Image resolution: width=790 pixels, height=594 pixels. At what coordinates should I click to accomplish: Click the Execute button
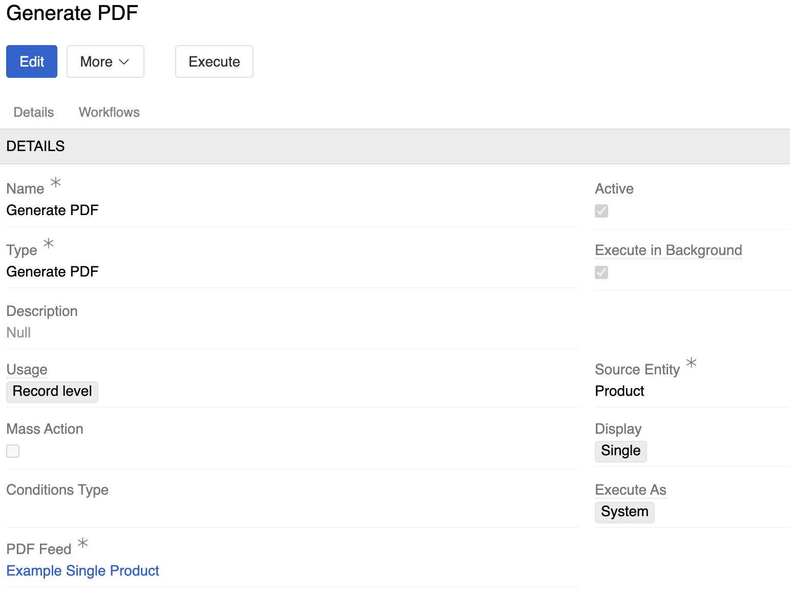click(x=214, y=61)
